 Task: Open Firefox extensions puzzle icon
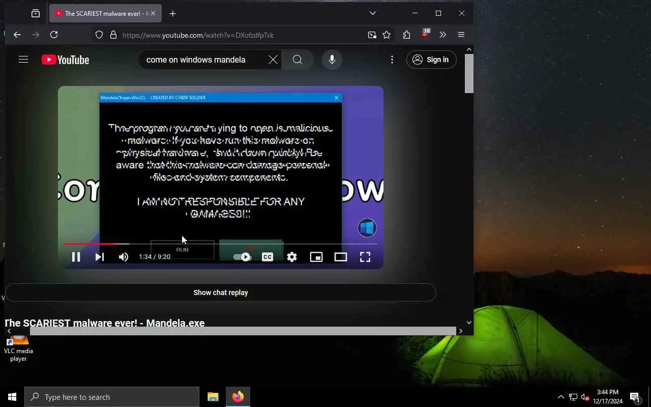click(x=406, y=35)
